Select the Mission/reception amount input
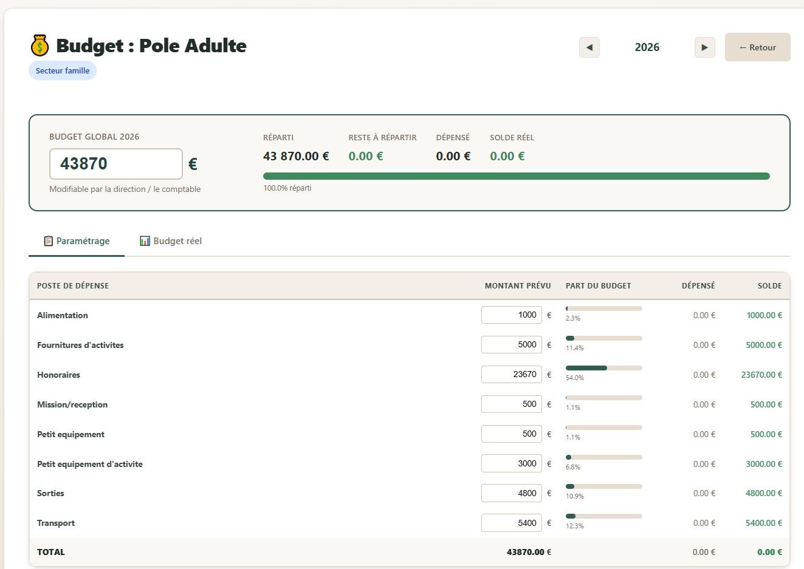Viewport: 804px width, 569px height. point(511,404)
